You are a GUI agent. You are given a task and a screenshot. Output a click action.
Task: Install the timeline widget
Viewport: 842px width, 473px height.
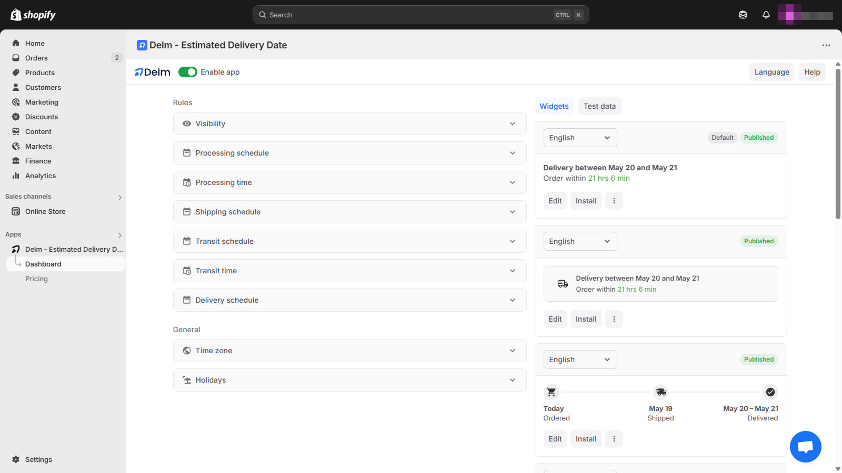586,439
